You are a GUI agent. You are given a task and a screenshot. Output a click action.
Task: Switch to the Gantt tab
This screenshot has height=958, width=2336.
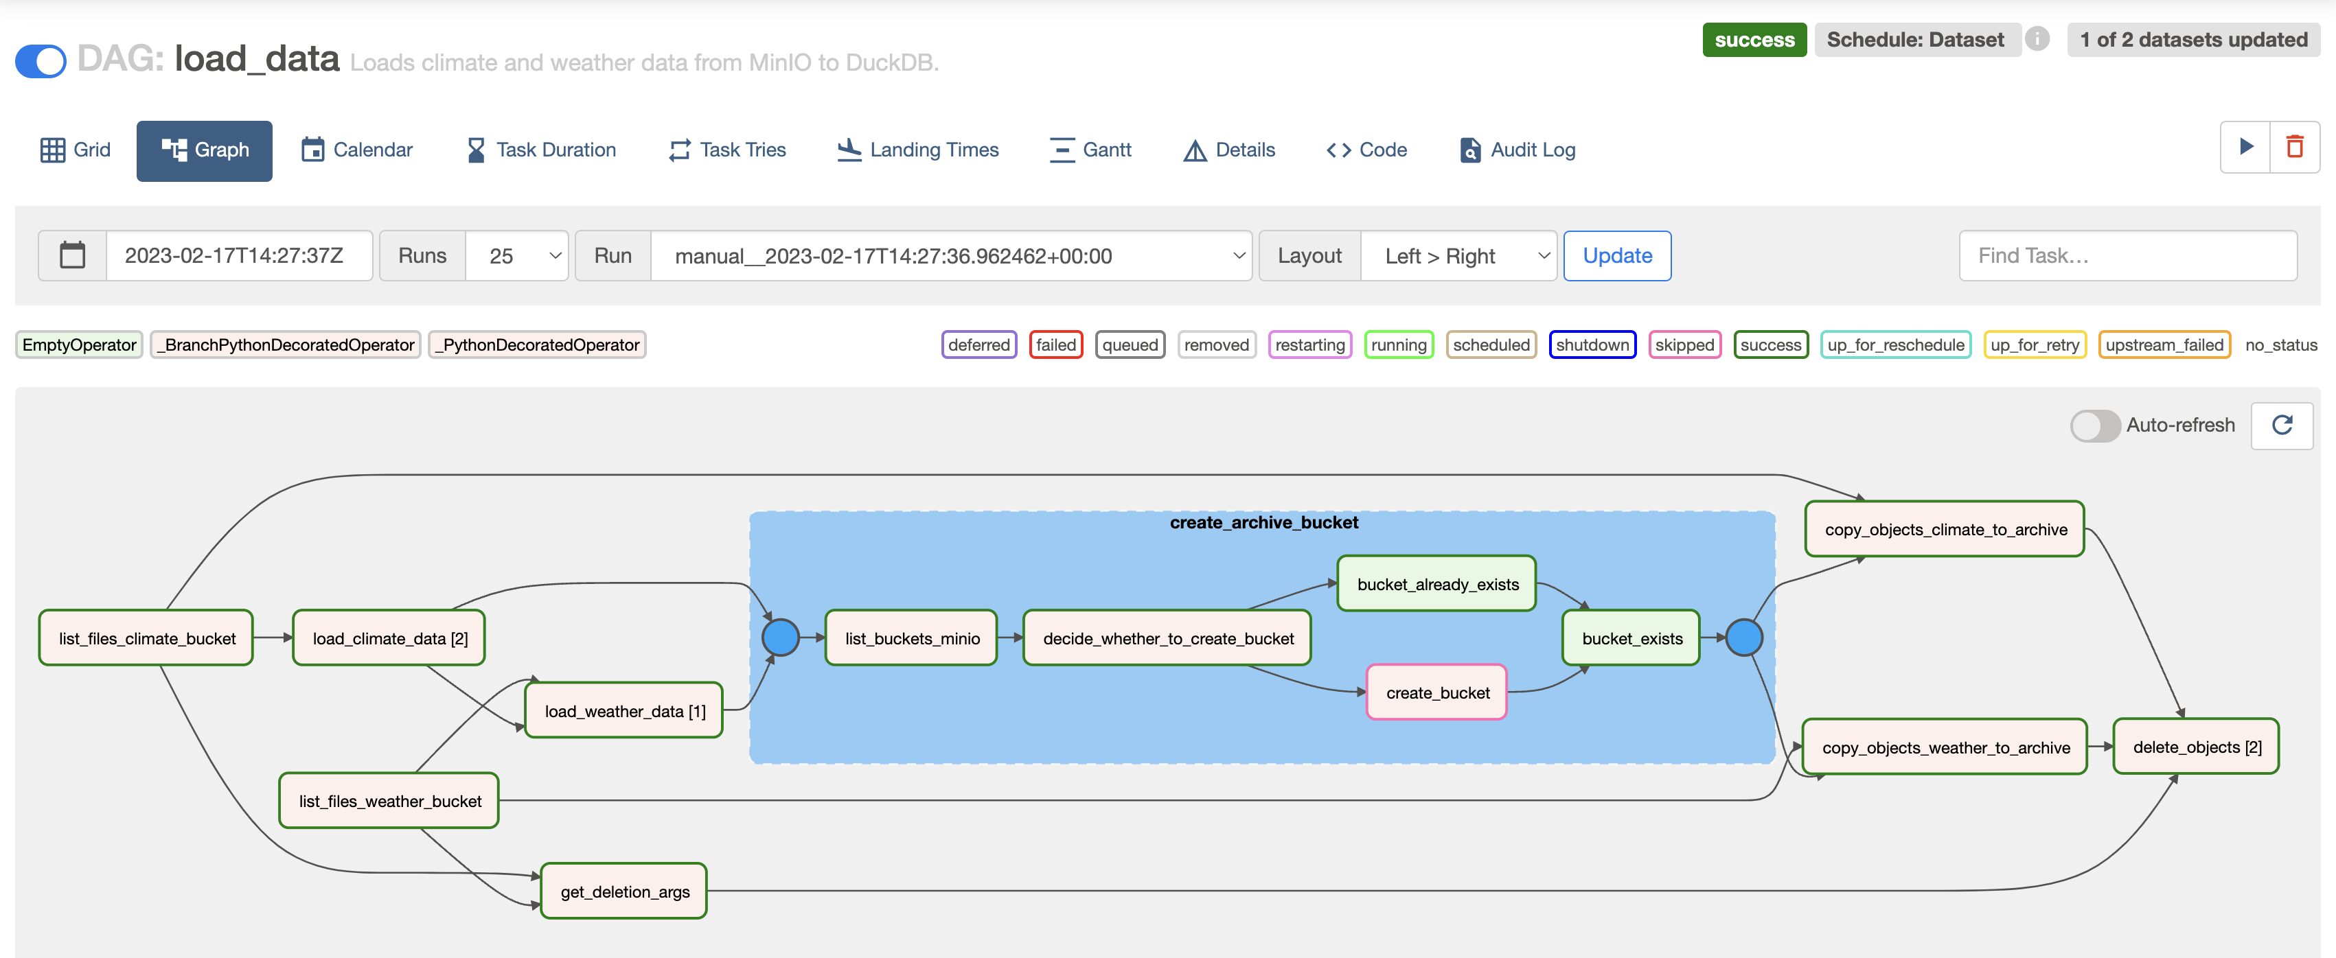point(1090,150)
